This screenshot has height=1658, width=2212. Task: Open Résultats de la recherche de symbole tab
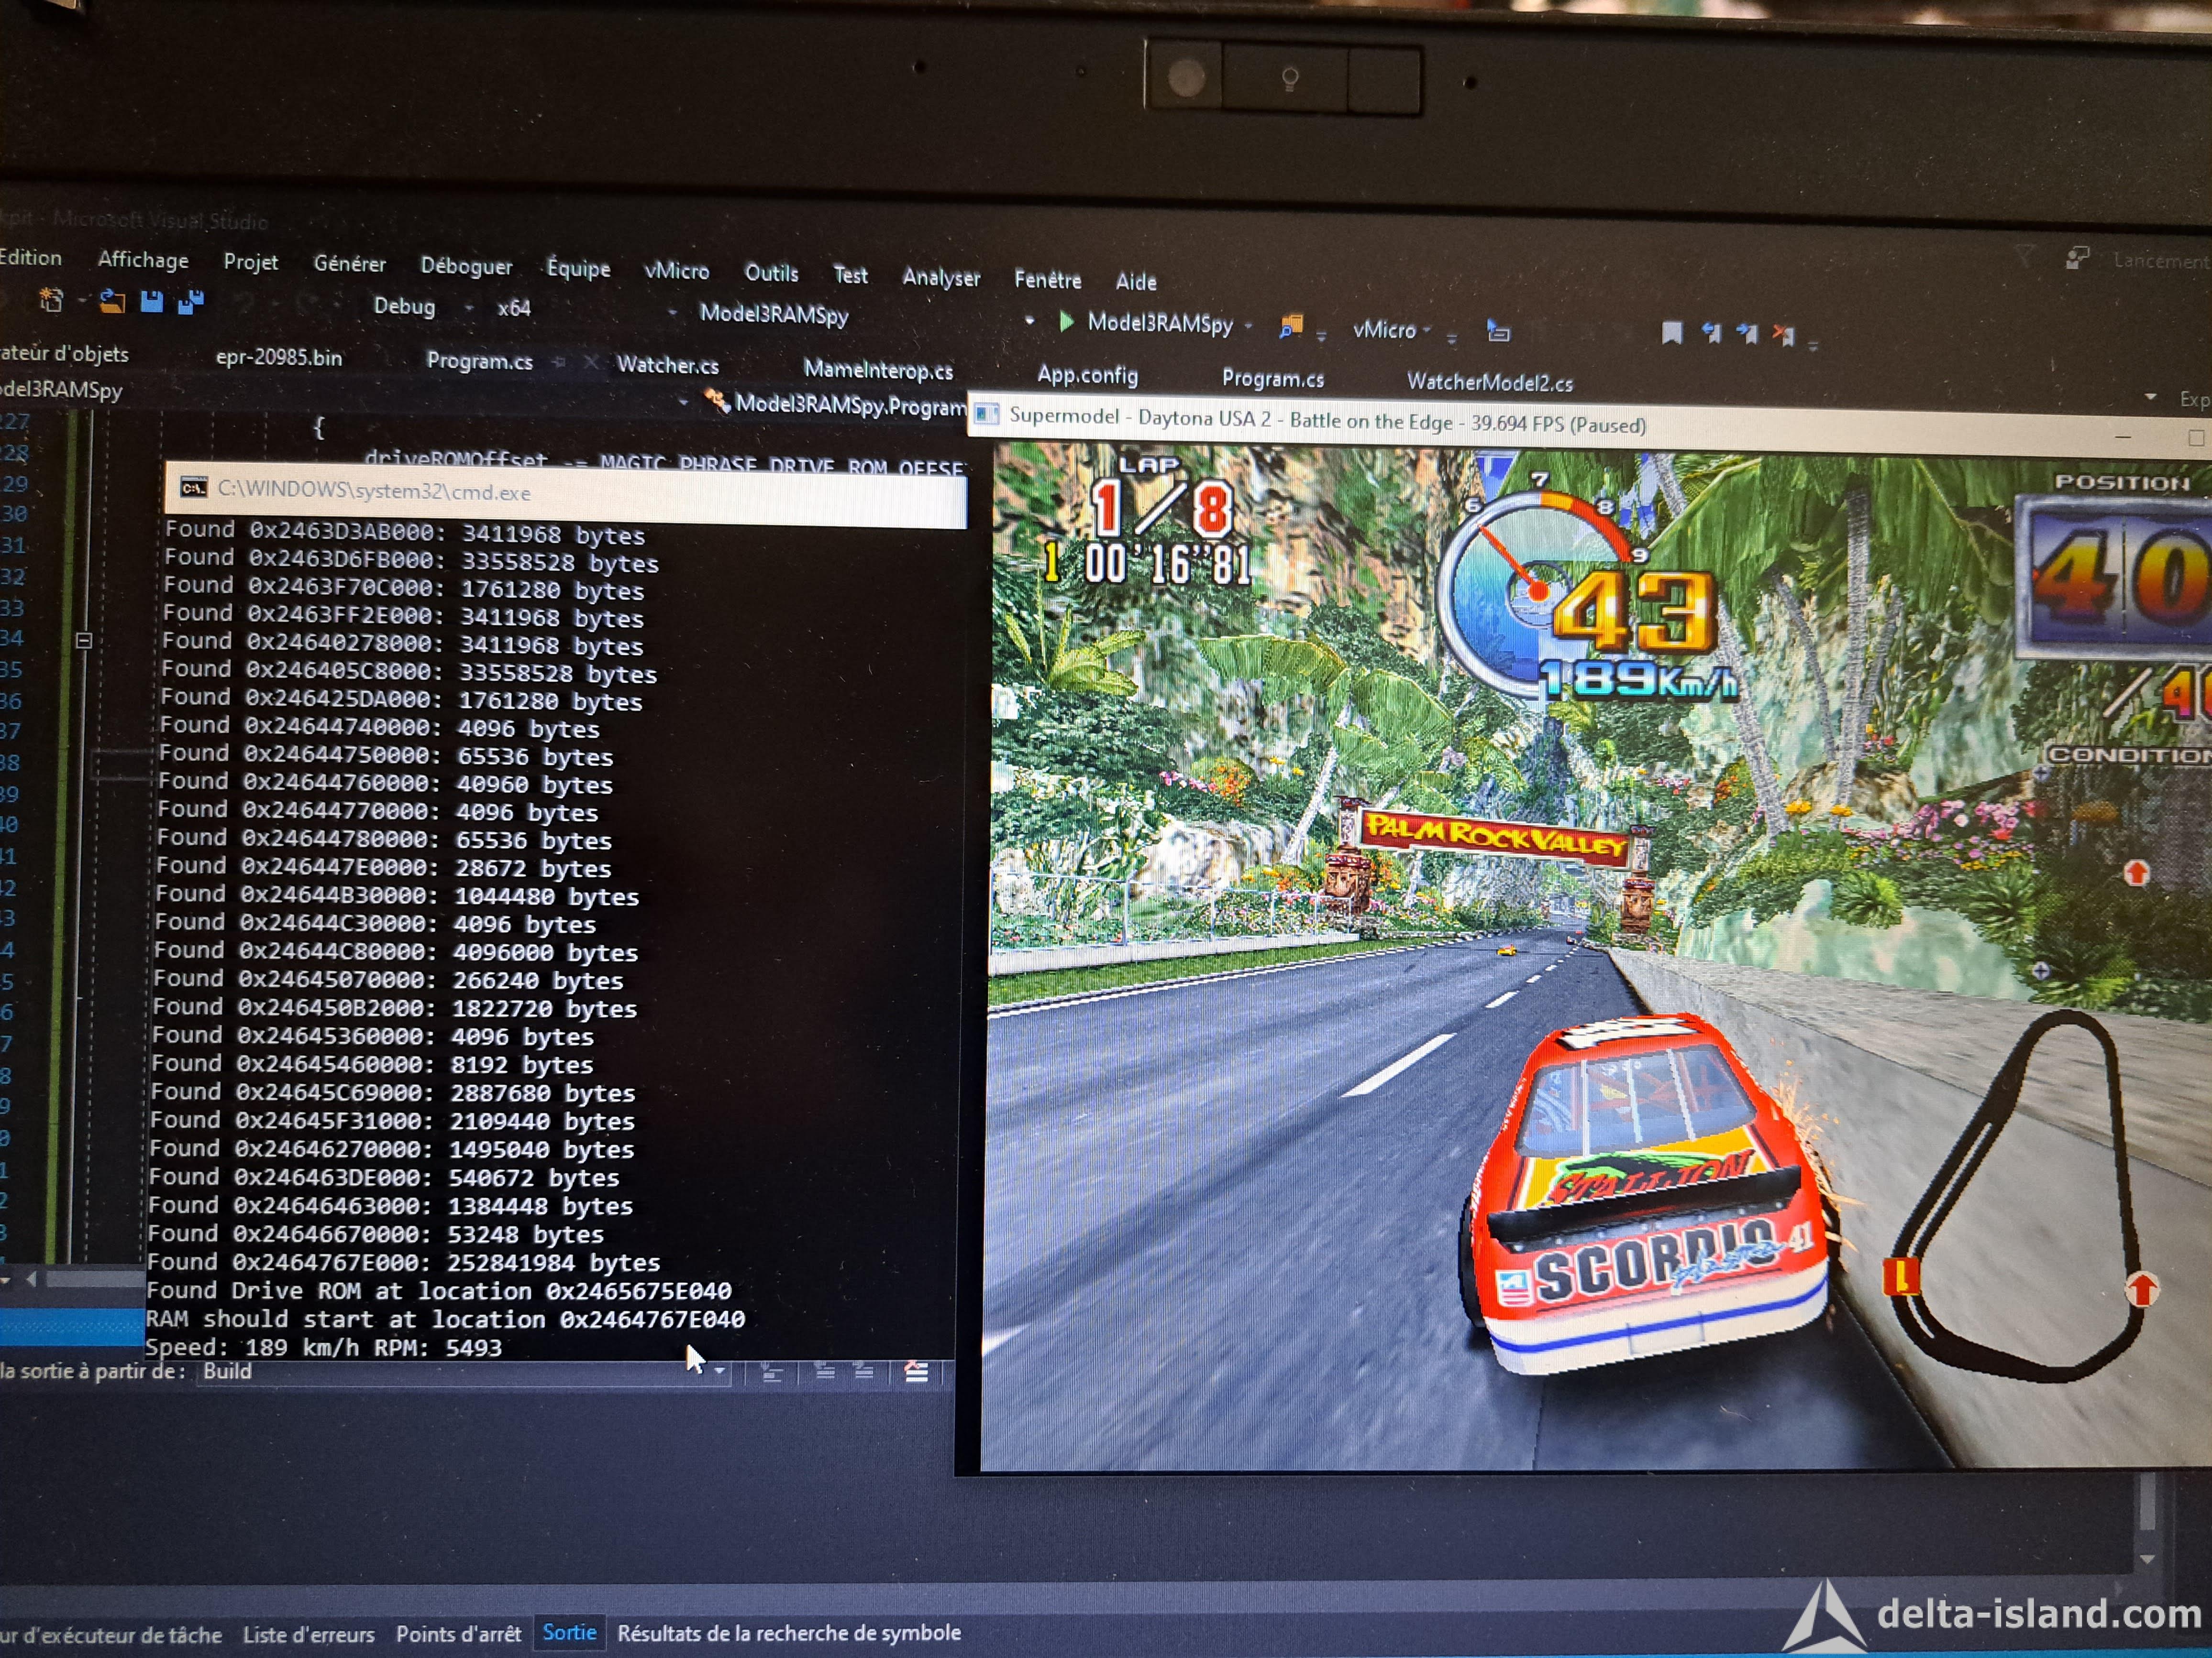pyautogui.click(x=789, y=1632)
